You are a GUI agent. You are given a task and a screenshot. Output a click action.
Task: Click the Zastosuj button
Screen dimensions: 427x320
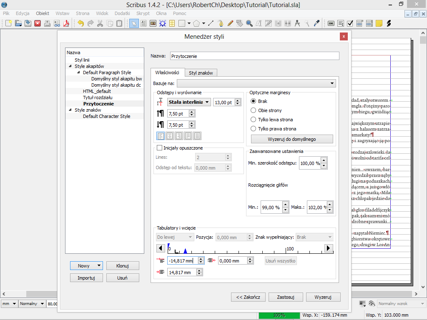tap(285, 297)
